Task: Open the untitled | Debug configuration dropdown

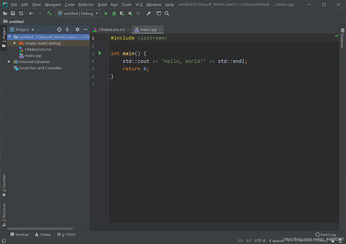Action: [78, 13]
